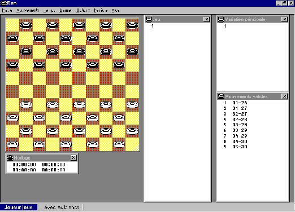The width and height of the screenshot is (295, 212).
Task: Click the Horloge panel clock icon
Action: tap(10, 158)
